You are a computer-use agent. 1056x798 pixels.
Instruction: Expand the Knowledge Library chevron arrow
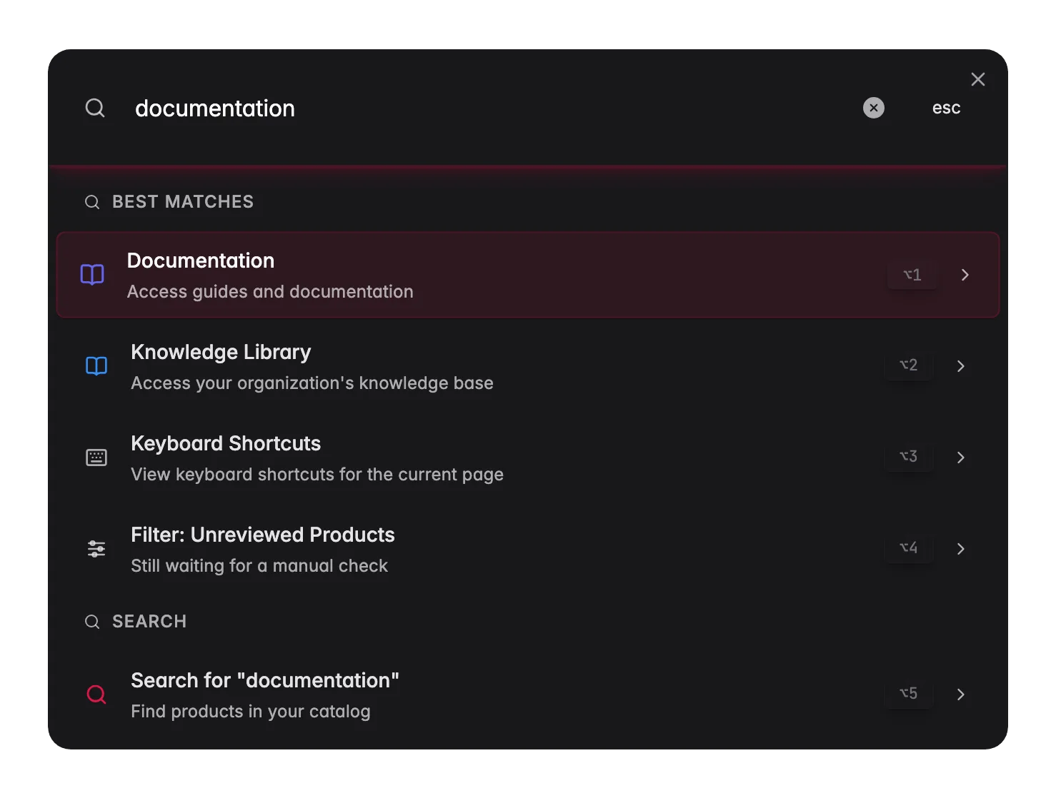960,366
